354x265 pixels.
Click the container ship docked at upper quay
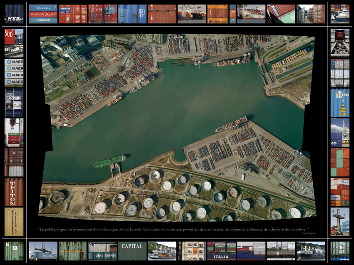coord(230,62)
